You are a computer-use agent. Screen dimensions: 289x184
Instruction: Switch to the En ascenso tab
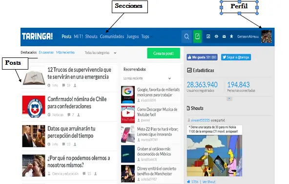click(x=46, y=53)
